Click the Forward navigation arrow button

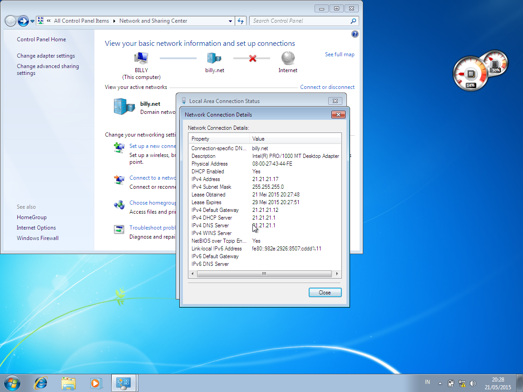tap(23, 21)
